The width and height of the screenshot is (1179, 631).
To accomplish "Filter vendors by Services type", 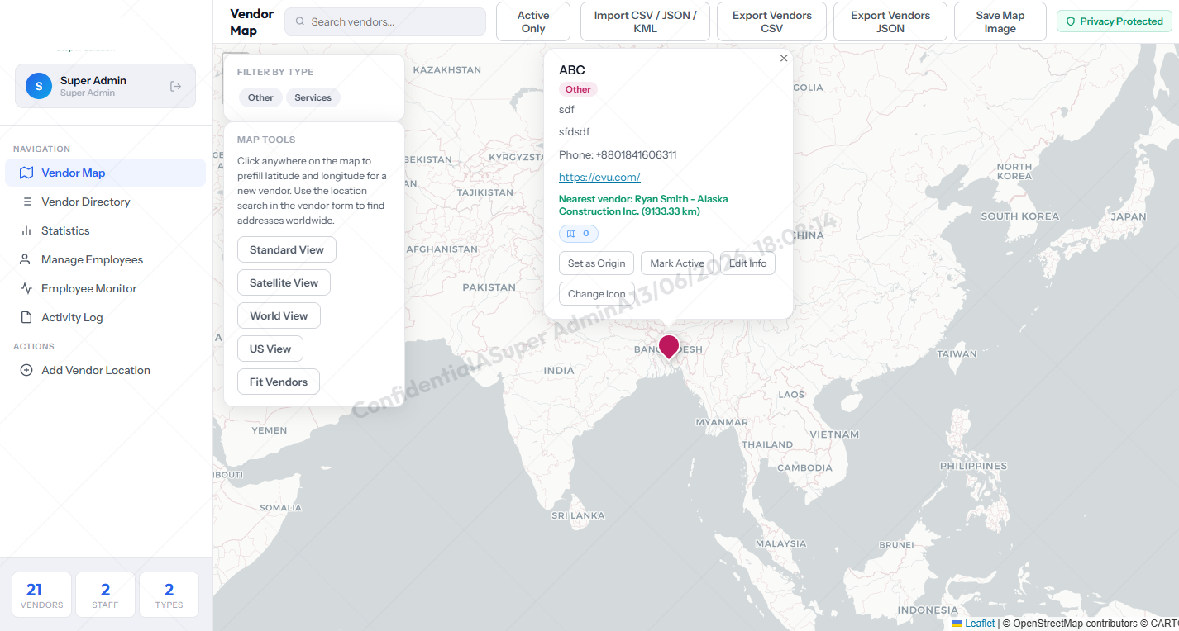I will [x=313, y=97].
